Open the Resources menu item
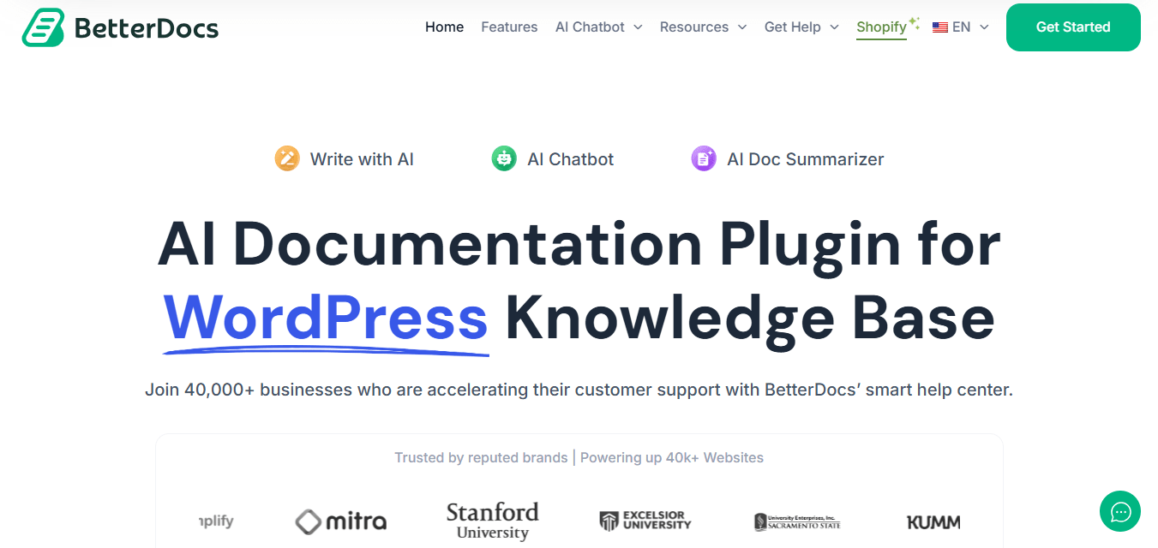 tap(694, 27)
